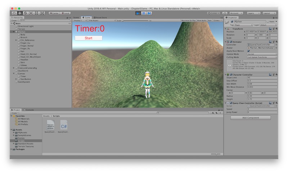
Task: Select the Rotate tool in the toolbar
Action: pyautogui.click(x=25, y=13)
